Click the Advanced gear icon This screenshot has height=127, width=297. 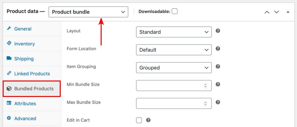[x=9, y=118]
